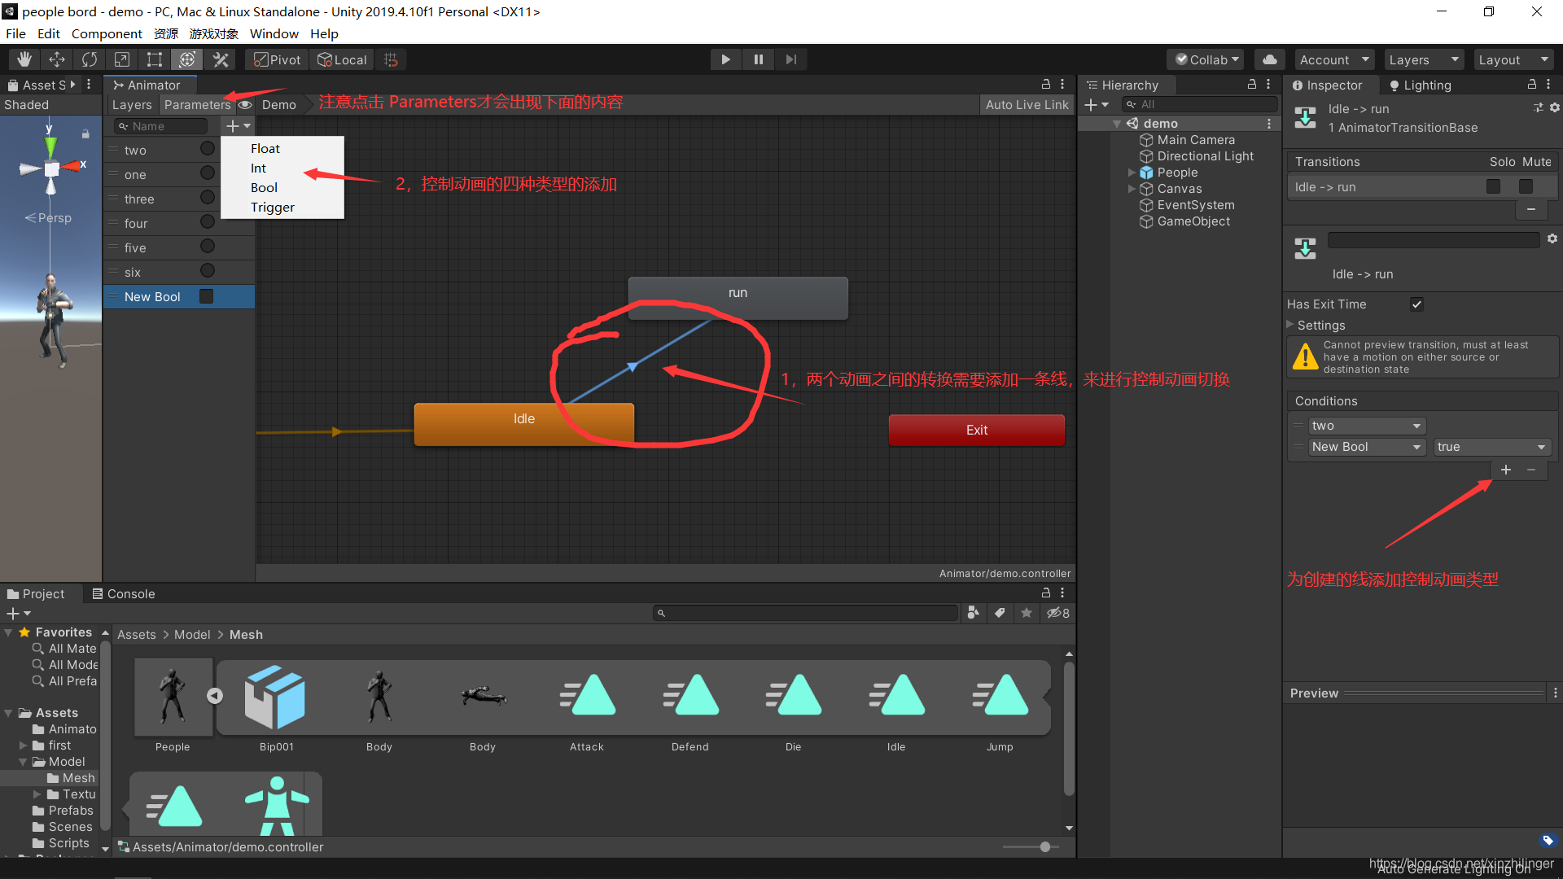Open Collab dropdown
Image resolution: width=1563 pixels, height=879 pixels.
point(1207,59)
